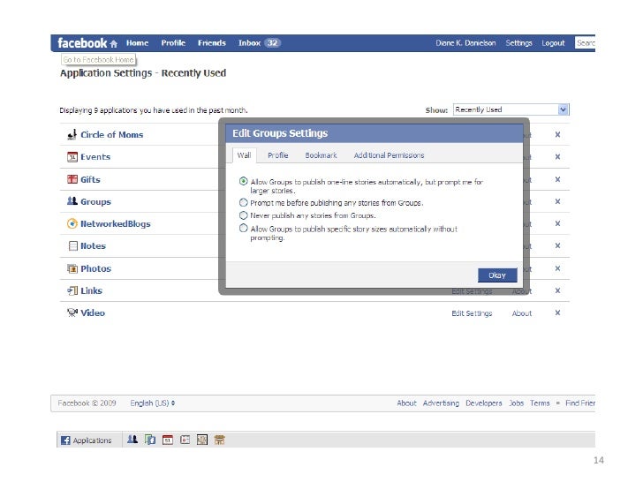643x482 pixels.
Task: Select 'Never publish any stories from Groups'
Action: tap(243, 215)
